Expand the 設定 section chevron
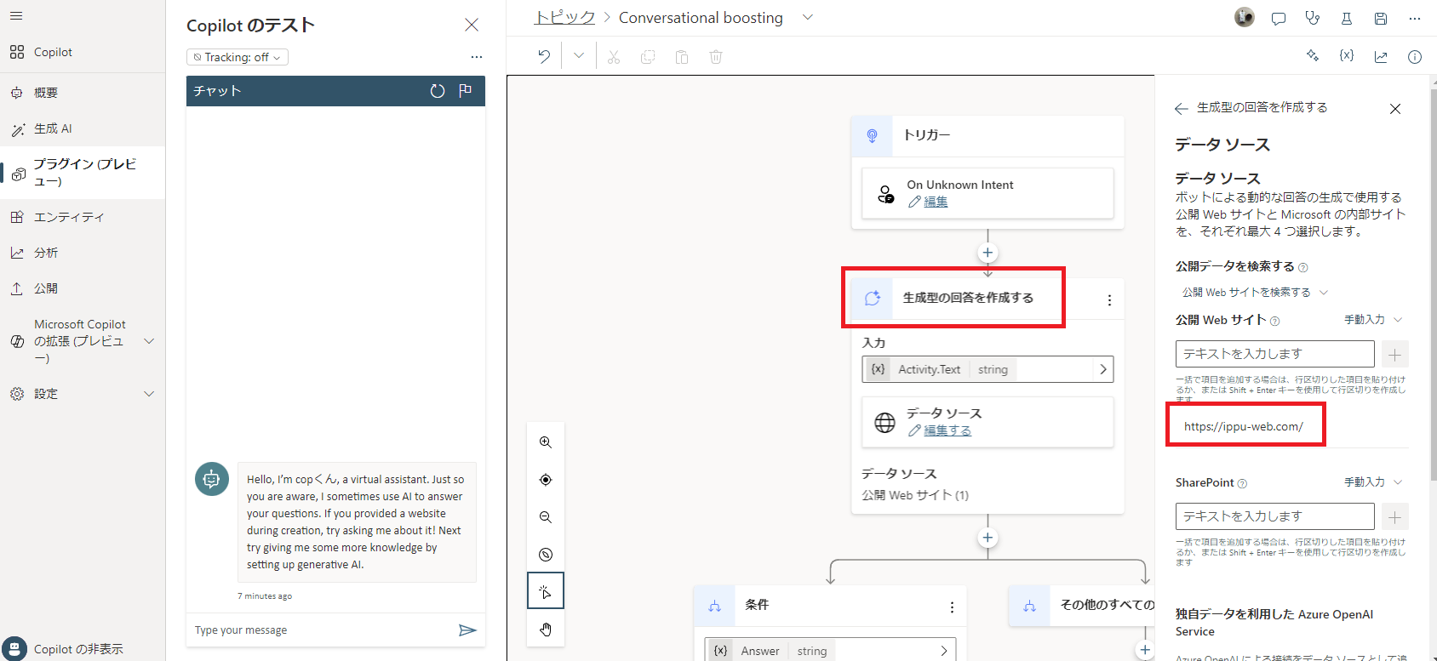This screenshot has width=1437, height=661. [149, 394]
